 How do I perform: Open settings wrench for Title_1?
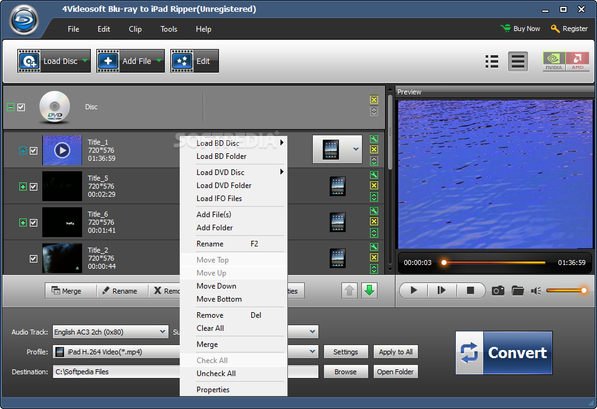coord(374,139)
